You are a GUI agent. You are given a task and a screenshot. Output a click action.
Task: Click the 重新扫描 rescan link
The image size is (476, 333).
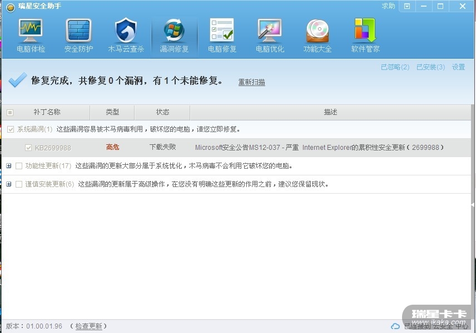click(252, 82)
